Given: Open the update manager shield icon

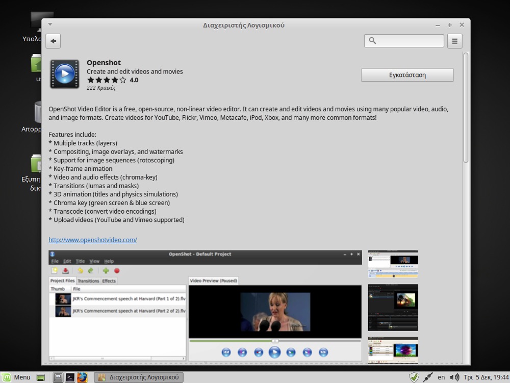Looking at the screenshot, I should (414, 377).
